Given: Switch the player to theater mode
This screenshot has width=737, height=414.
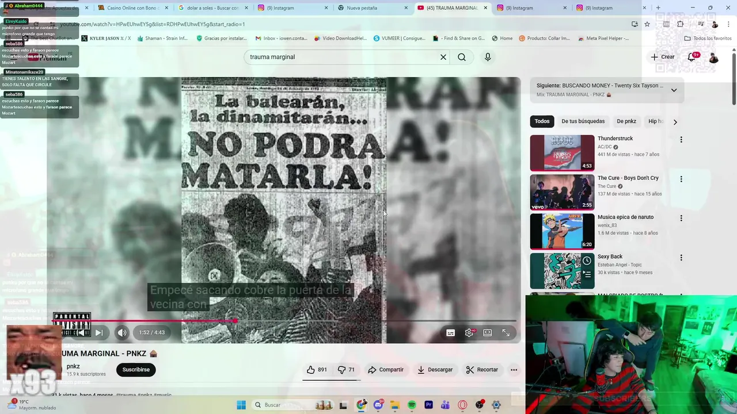Looking at the screenshot, I should (488, 333).
